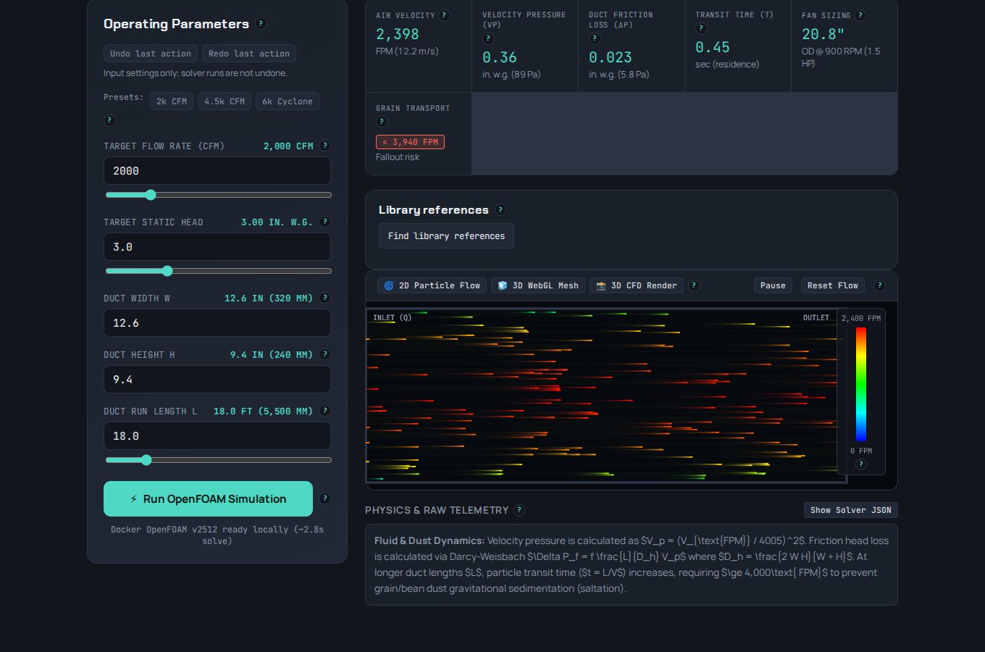Apply the 2k CFM preset
Image resolution: width=985 pixels, height=652 pixels.
[x=172, y=101]
